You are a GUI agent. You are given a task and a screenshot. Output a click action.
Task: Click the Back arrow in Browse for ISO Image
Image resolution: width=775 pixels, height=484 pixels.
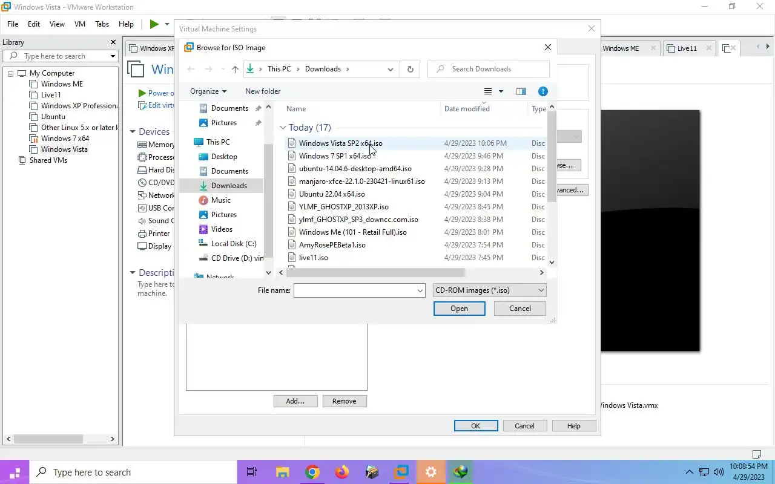pos(191,69)
